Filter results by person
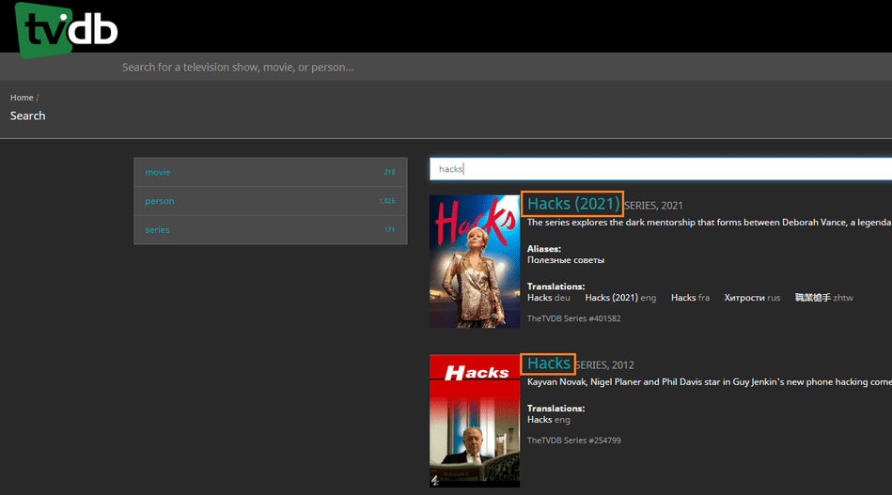This screenshot has height=495, width=892. point(270,201)
